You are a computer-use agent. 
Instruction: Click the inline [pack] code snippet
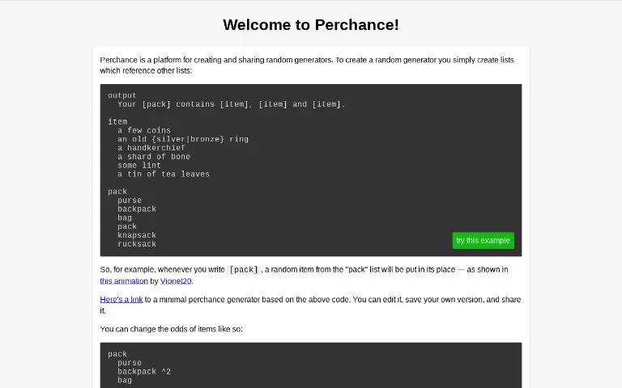(x=244, y=270)
